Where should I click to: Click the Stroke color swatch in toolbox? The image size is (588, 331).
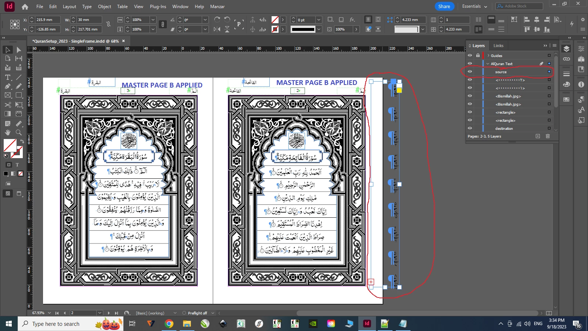[17, 152]
